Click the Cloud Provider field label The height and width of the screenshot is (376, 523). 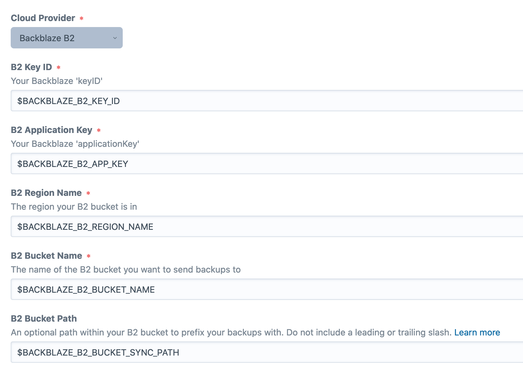click(x=43, y=18)
